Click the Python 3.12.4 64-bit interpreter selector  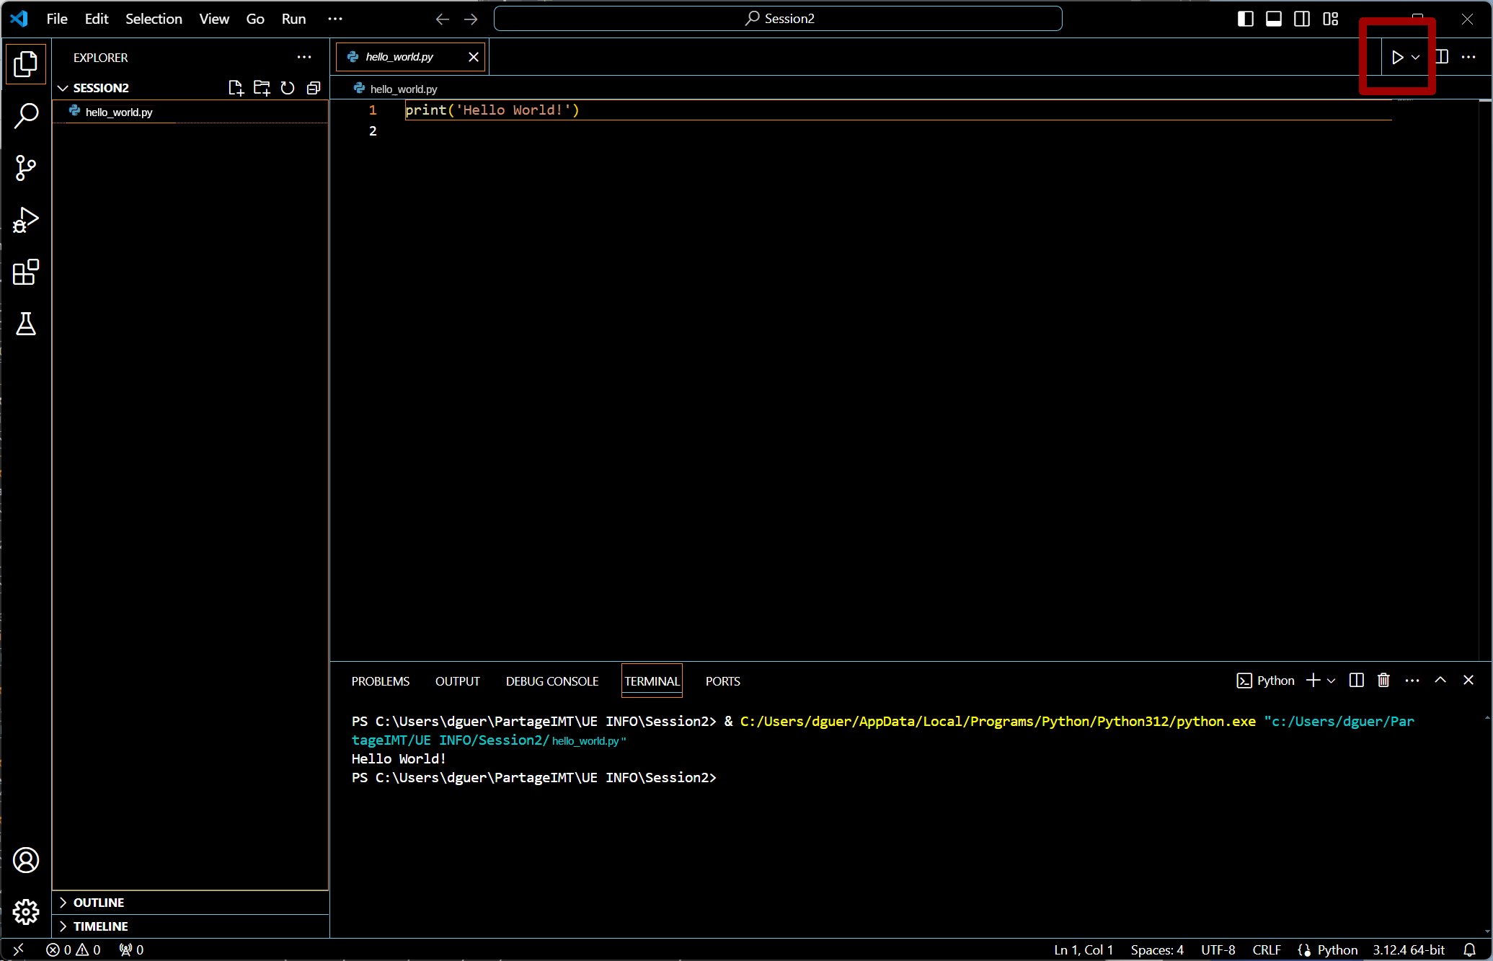[1408, 949]
